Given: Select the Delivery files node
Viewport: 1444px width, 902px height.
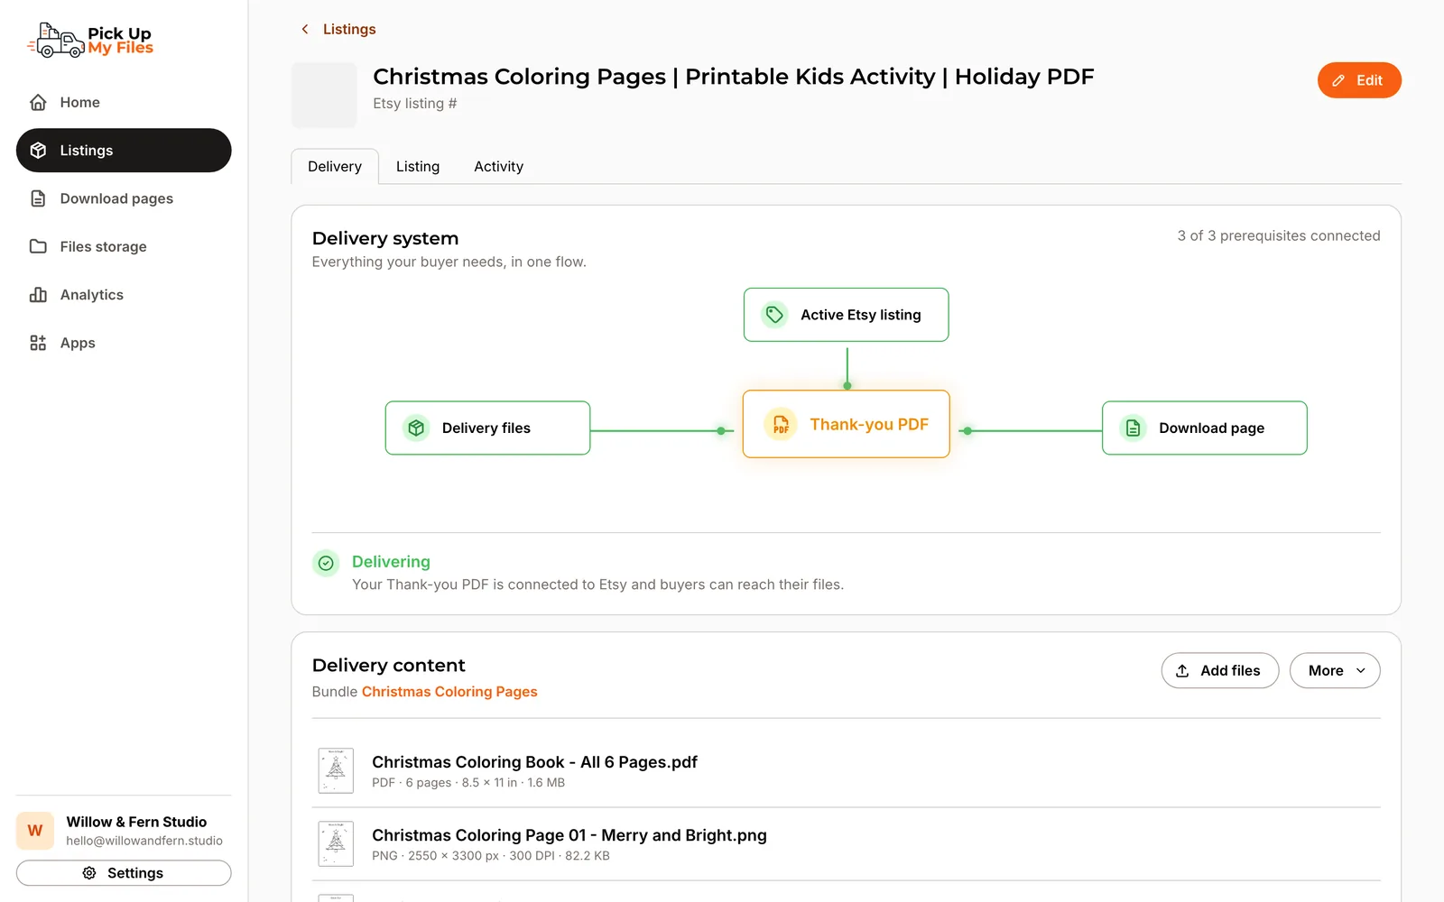Looking at the screenshot, I should click(487, 428).
